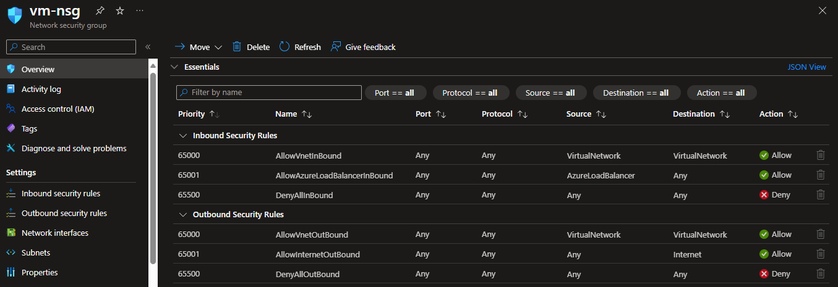Mark vm-nsg as favorite with star icon
This screenshot has width=838, height=287.
point(120,11)
